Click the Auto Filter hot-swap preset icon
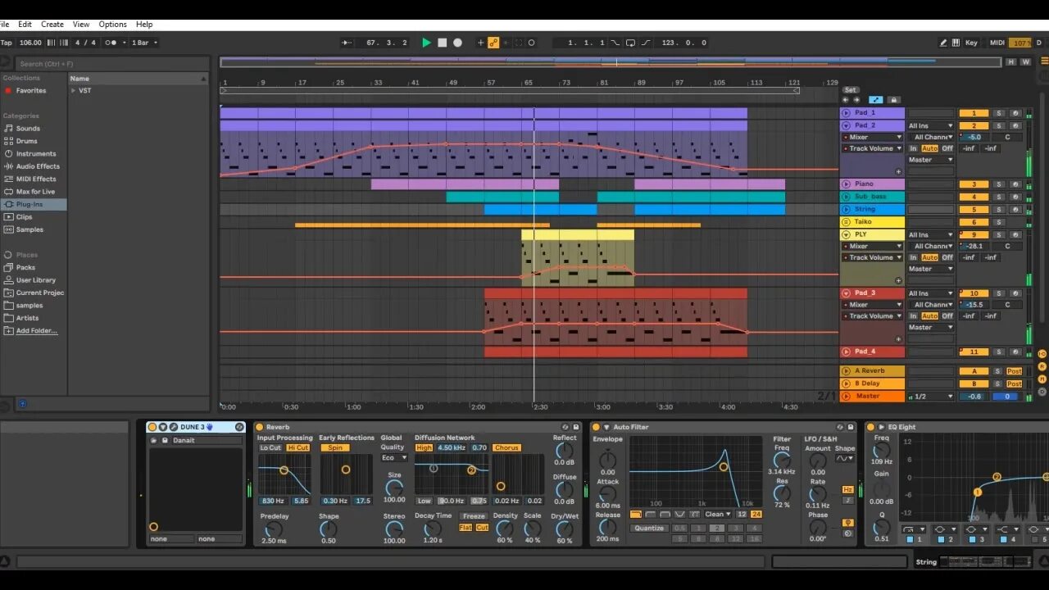Screen dimensions: 1049x590 (840, 427)
